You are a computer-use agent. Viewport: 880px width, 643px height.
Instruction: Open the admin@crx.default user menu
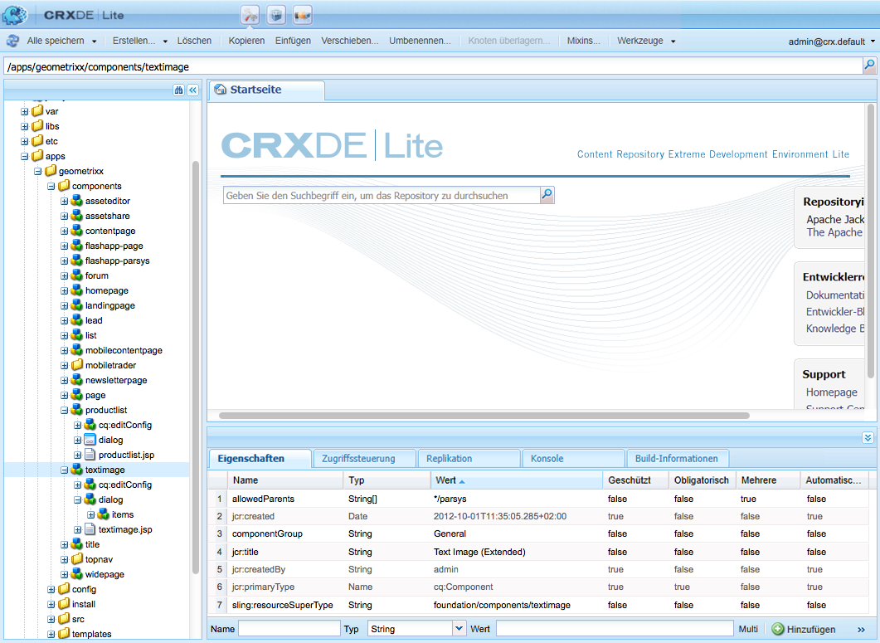[x=831, y=41]
